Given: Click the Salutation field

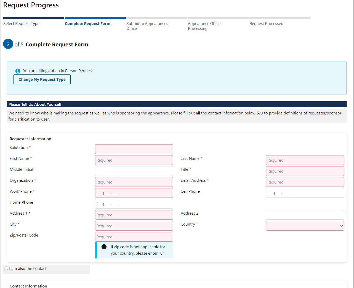Looking at the screenshot, I should pyautogui.click(x=134, y=149).
